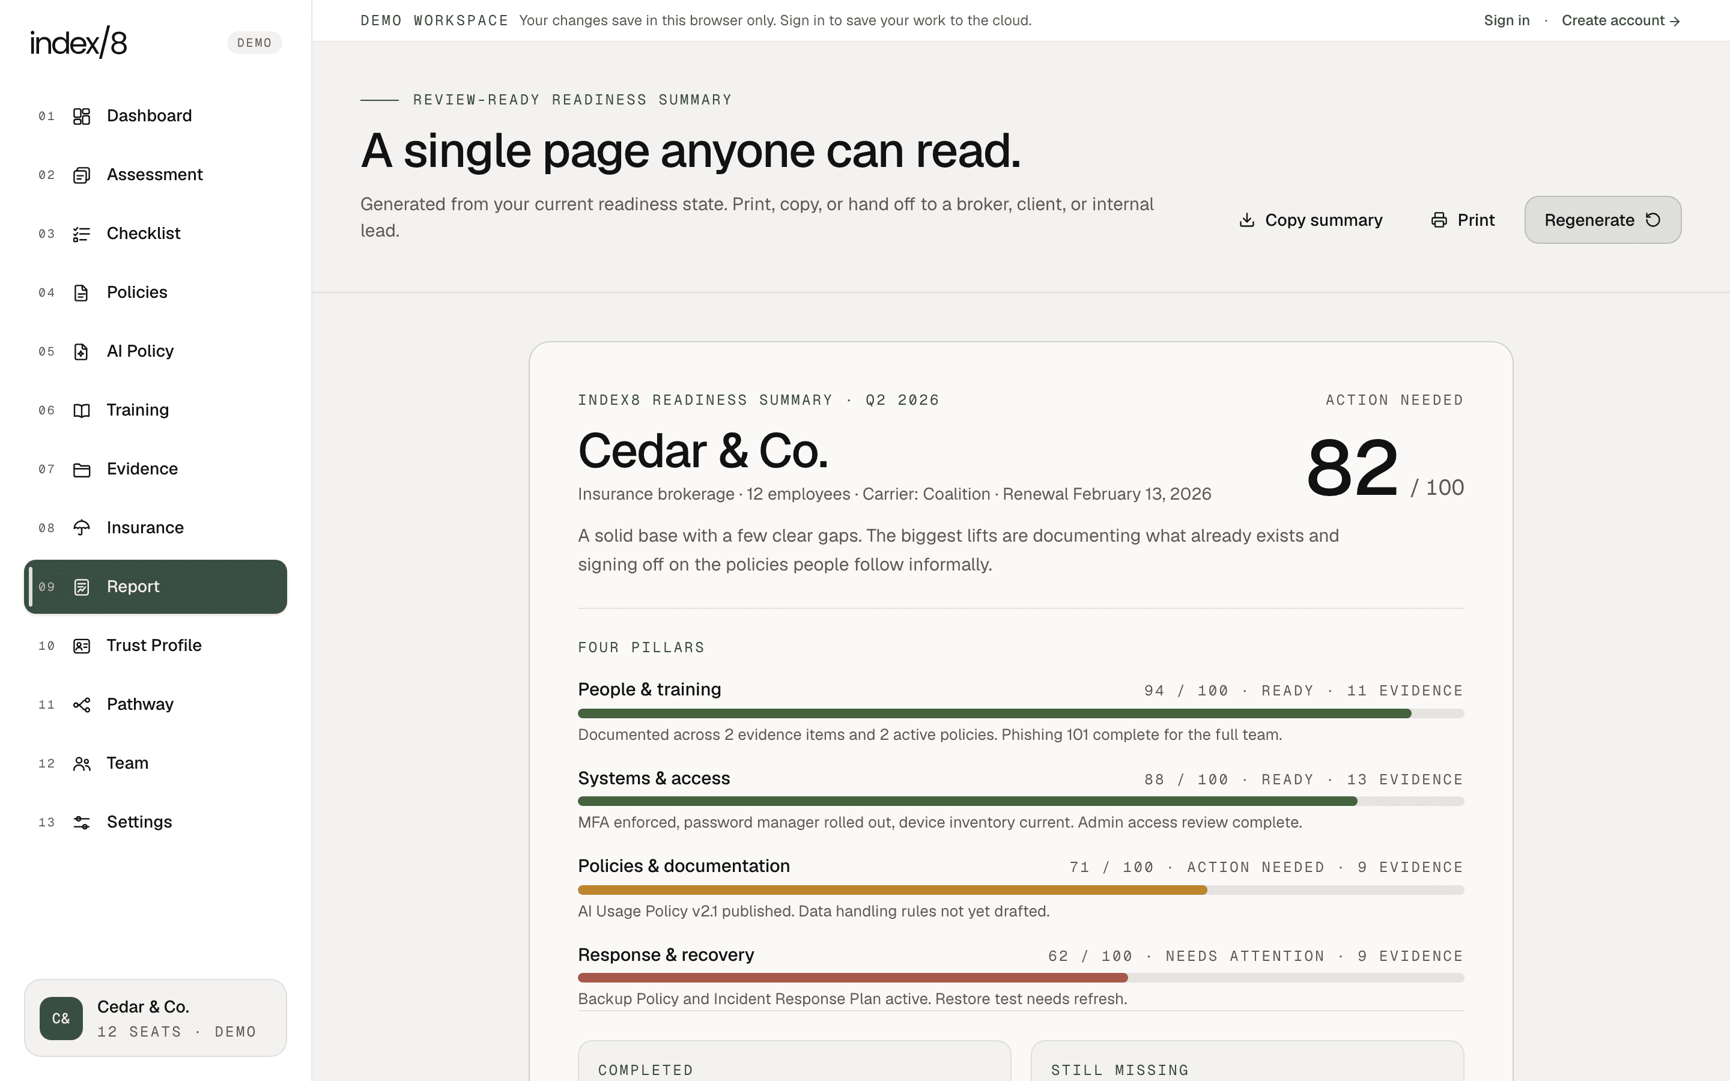Screen dimensions: 1730x1081
Task: Click the Report icon in sidebar
Action: tap(82, 587)
